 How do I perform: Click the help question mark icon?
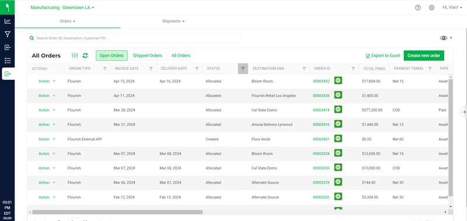[x=418, y=8]
